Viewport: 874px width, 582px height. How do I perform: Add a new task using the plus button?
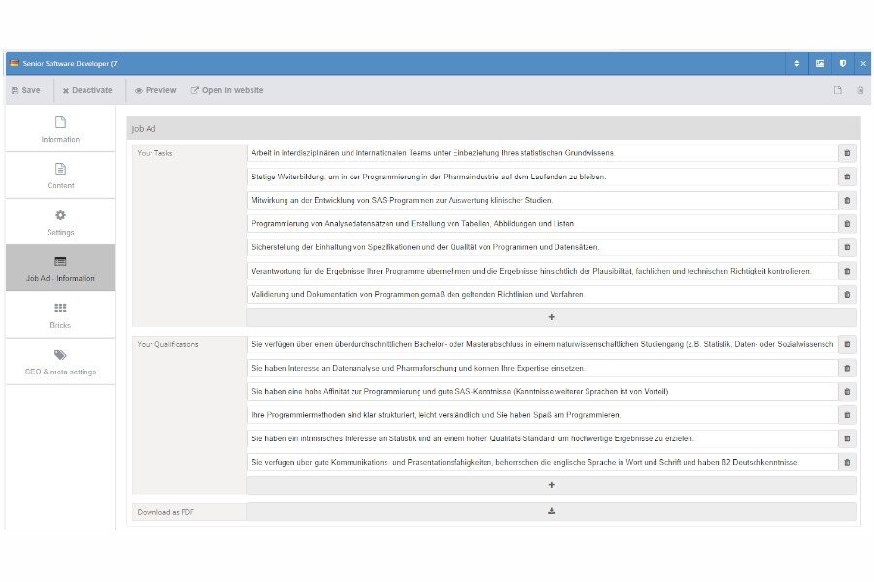click(x=553, y=316)
